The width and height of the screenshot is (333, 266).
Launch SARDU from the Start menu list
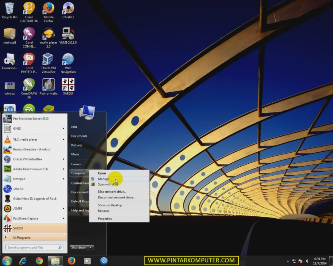pyautogui.click(x=35, y=228)
